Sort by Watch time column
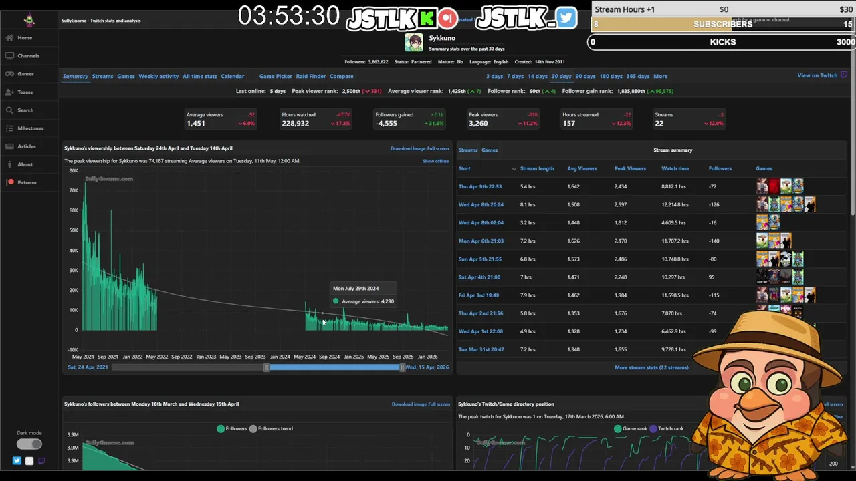 675,168
